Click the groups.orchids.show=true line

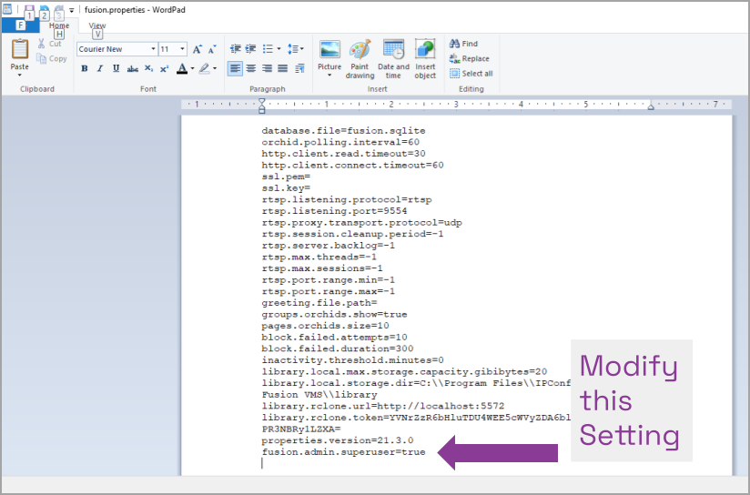tap(334, 314)
